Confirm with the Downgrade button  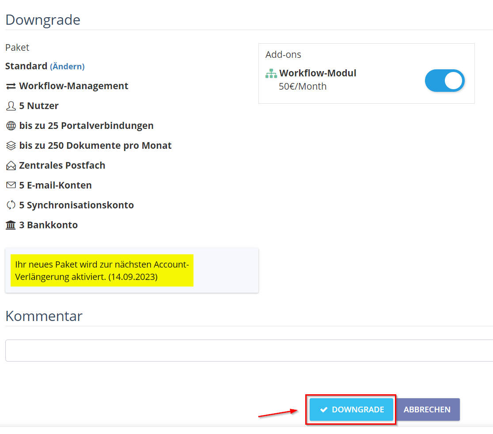pos(351,409)
